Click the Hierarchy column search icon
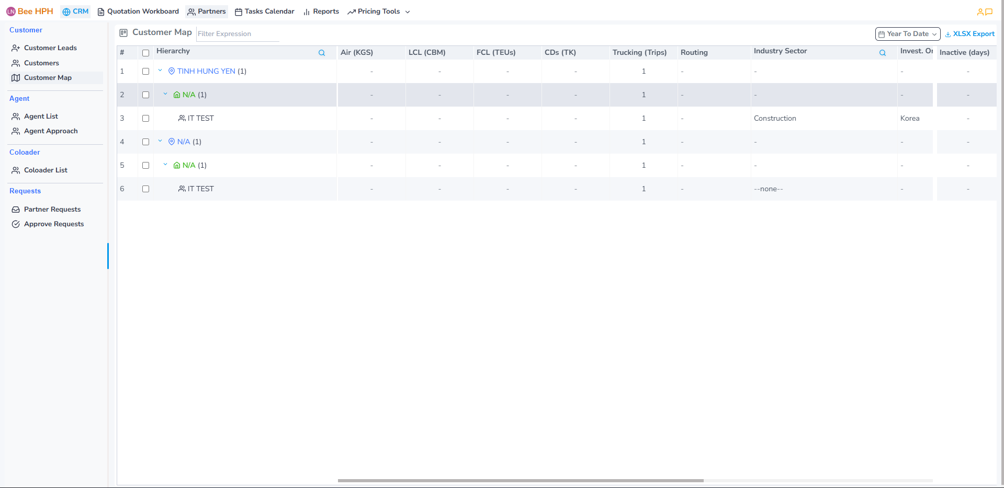The height and width of the screenshot is (488, 1004). (322, 53)
